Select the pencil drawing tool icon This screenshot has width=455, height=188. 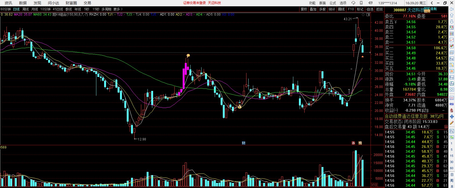(x=452, y=123)
